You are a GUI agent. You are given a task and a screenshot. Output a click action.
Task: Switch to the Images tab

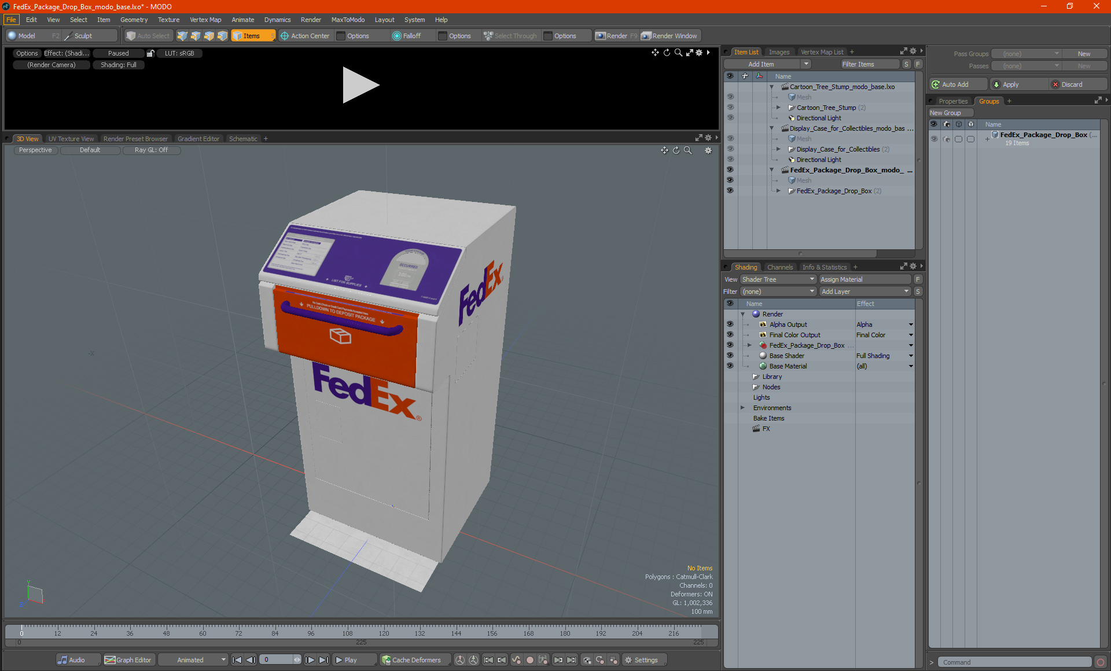point(779,52)
